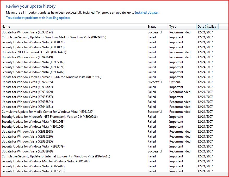Click the Successful status of KB938979

tap(155, 151)
